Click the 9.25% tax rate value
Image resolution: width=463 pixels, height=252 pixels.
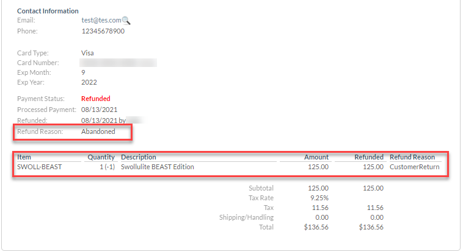(x=319, y=198)
